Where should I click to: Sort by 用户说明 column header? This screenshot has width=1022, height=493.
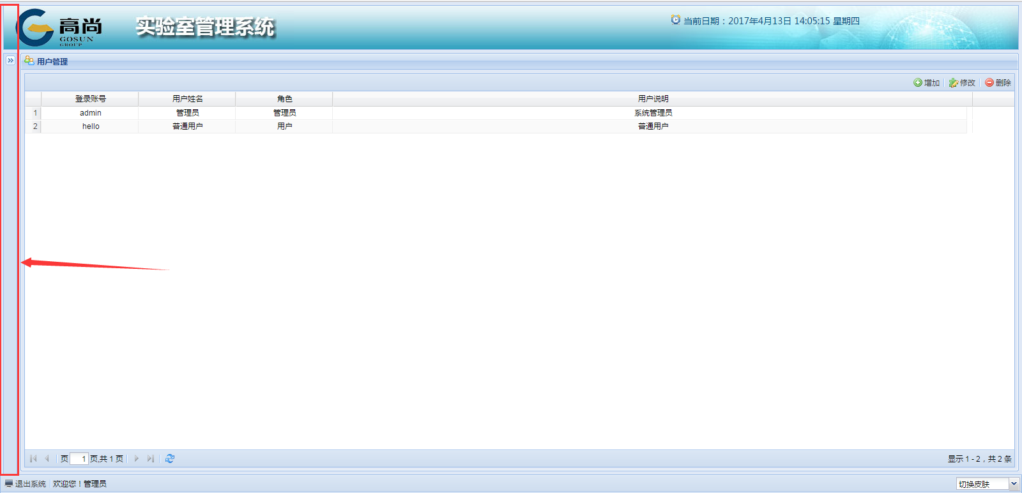pos(652,99)
